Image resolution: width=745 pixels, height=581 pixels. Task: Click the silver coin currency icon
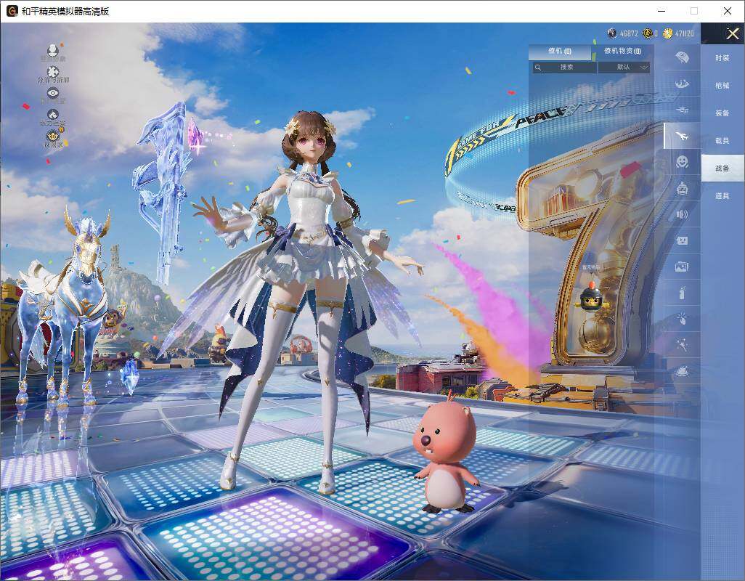[612, 33]
